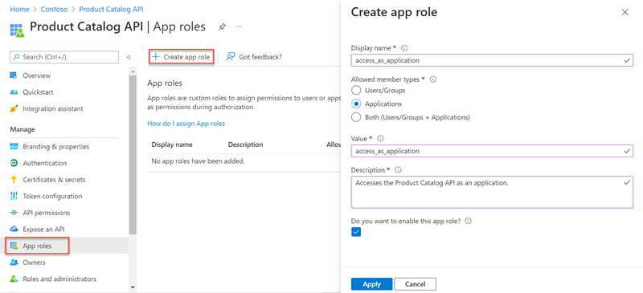Show info tooltip for Allowed member types
Viewport: 643px width, 293px height.
pos(432,79)
